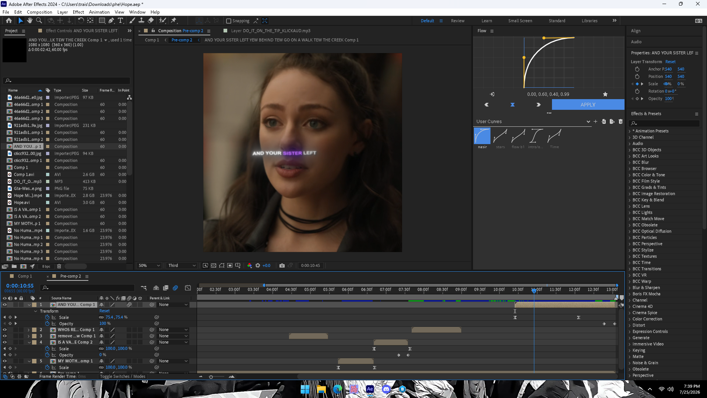Enable the Snapping checkbox
The height and width of the screenshot is (398, 707).
coord(229,21)
